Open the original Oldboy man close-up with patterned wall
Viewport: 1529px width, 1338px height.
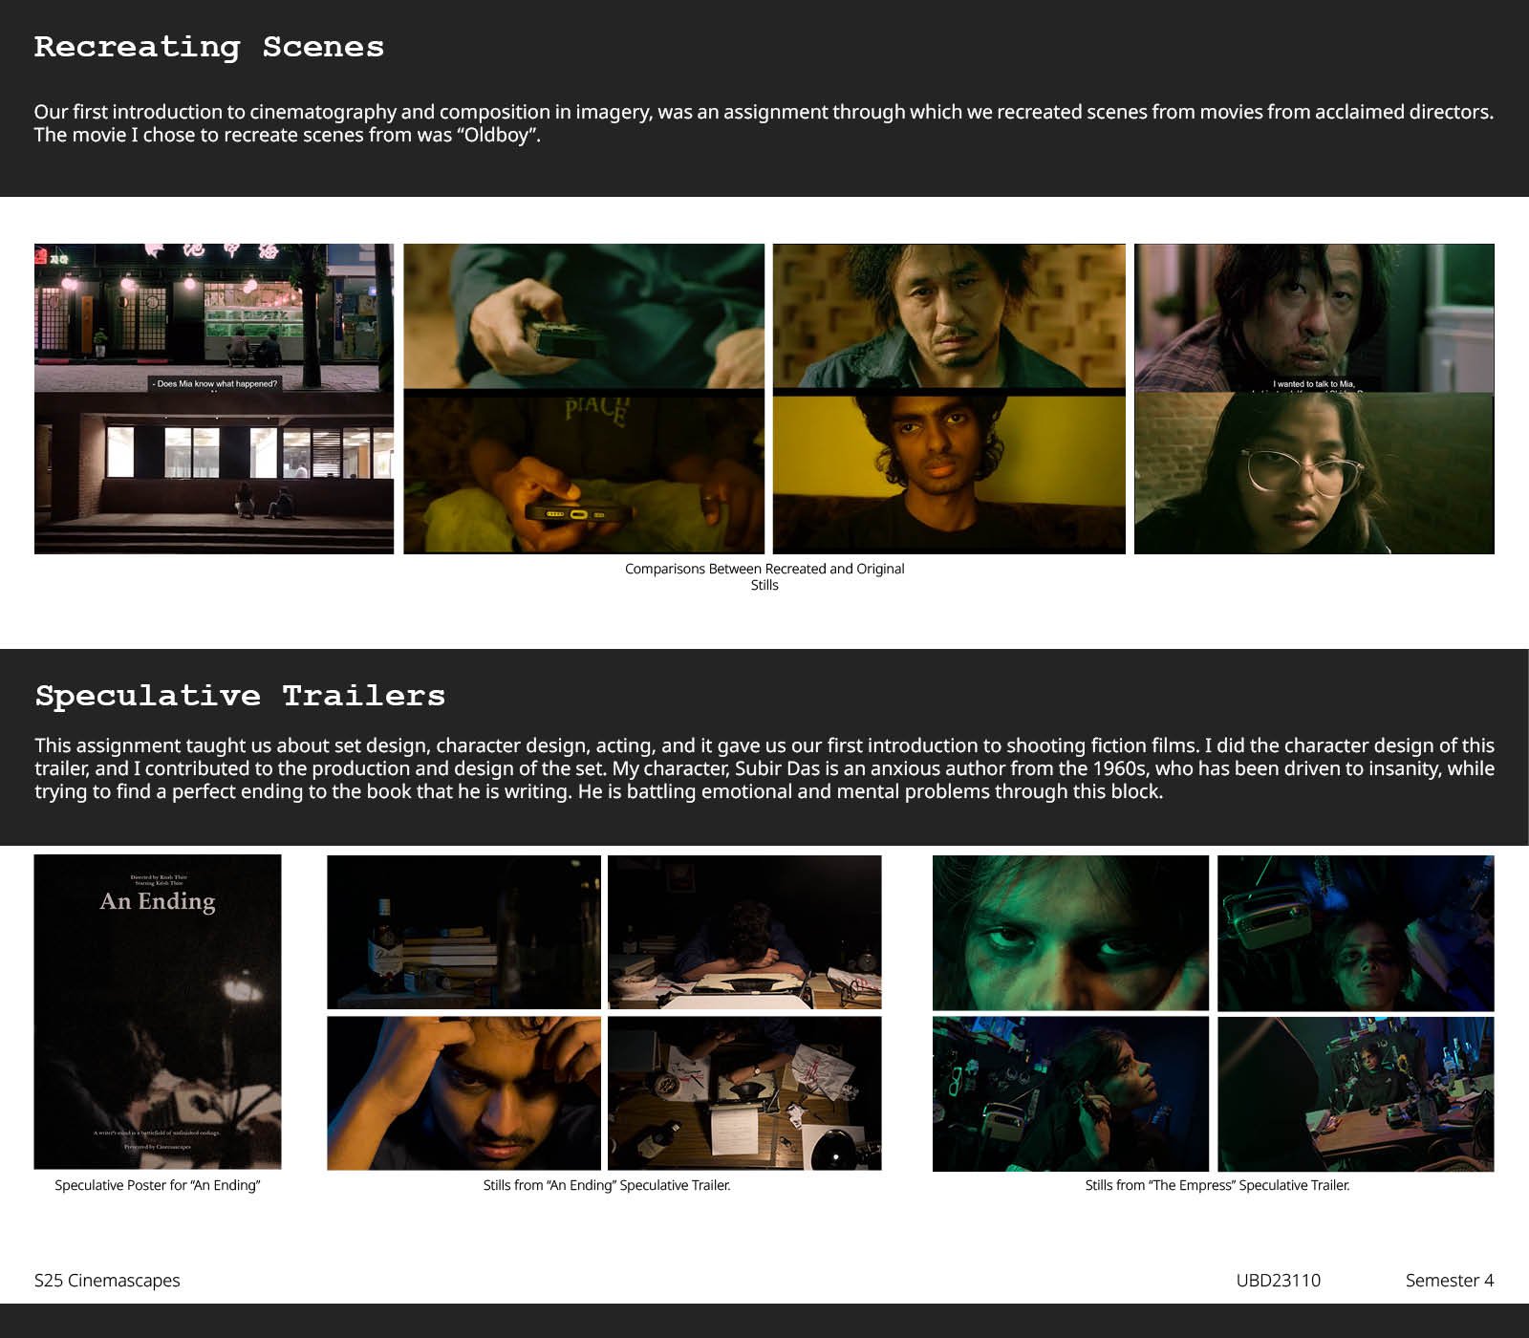click(949, 315)
